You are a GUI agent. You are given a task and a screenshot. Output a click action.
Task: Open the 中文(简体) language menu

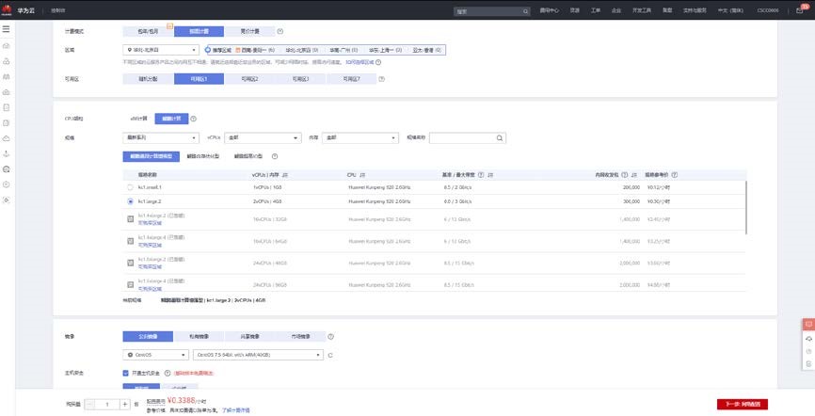coord(730,10)
